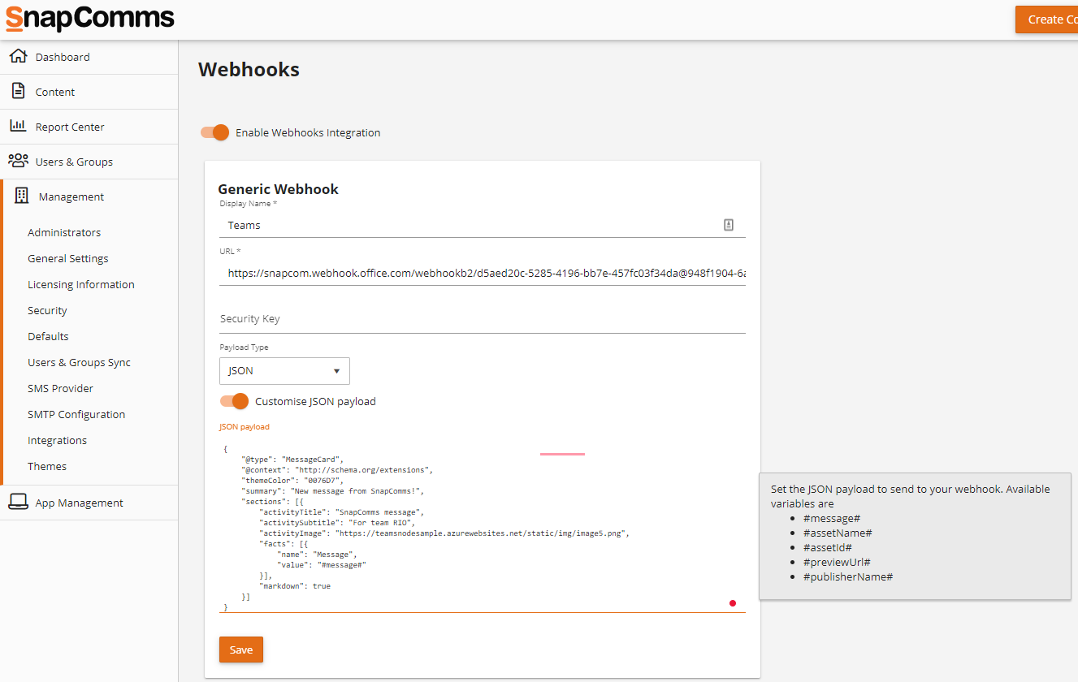
Task: Click the '#assetId#' variable in the tooltip
Action: coord(827,547)
